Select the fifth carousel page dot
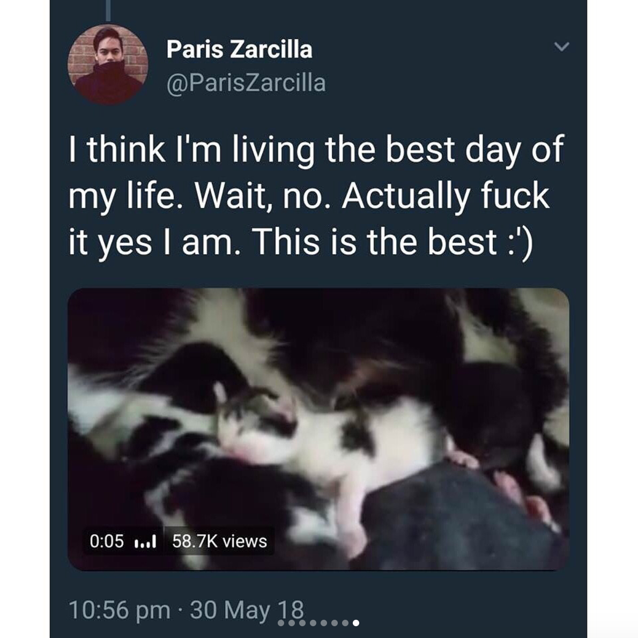Viewport: 638px width, 638px height. tap(324, 623)
